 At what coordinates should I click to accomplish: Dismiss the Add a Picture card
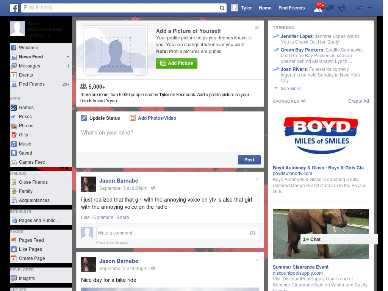click(257, 28)
